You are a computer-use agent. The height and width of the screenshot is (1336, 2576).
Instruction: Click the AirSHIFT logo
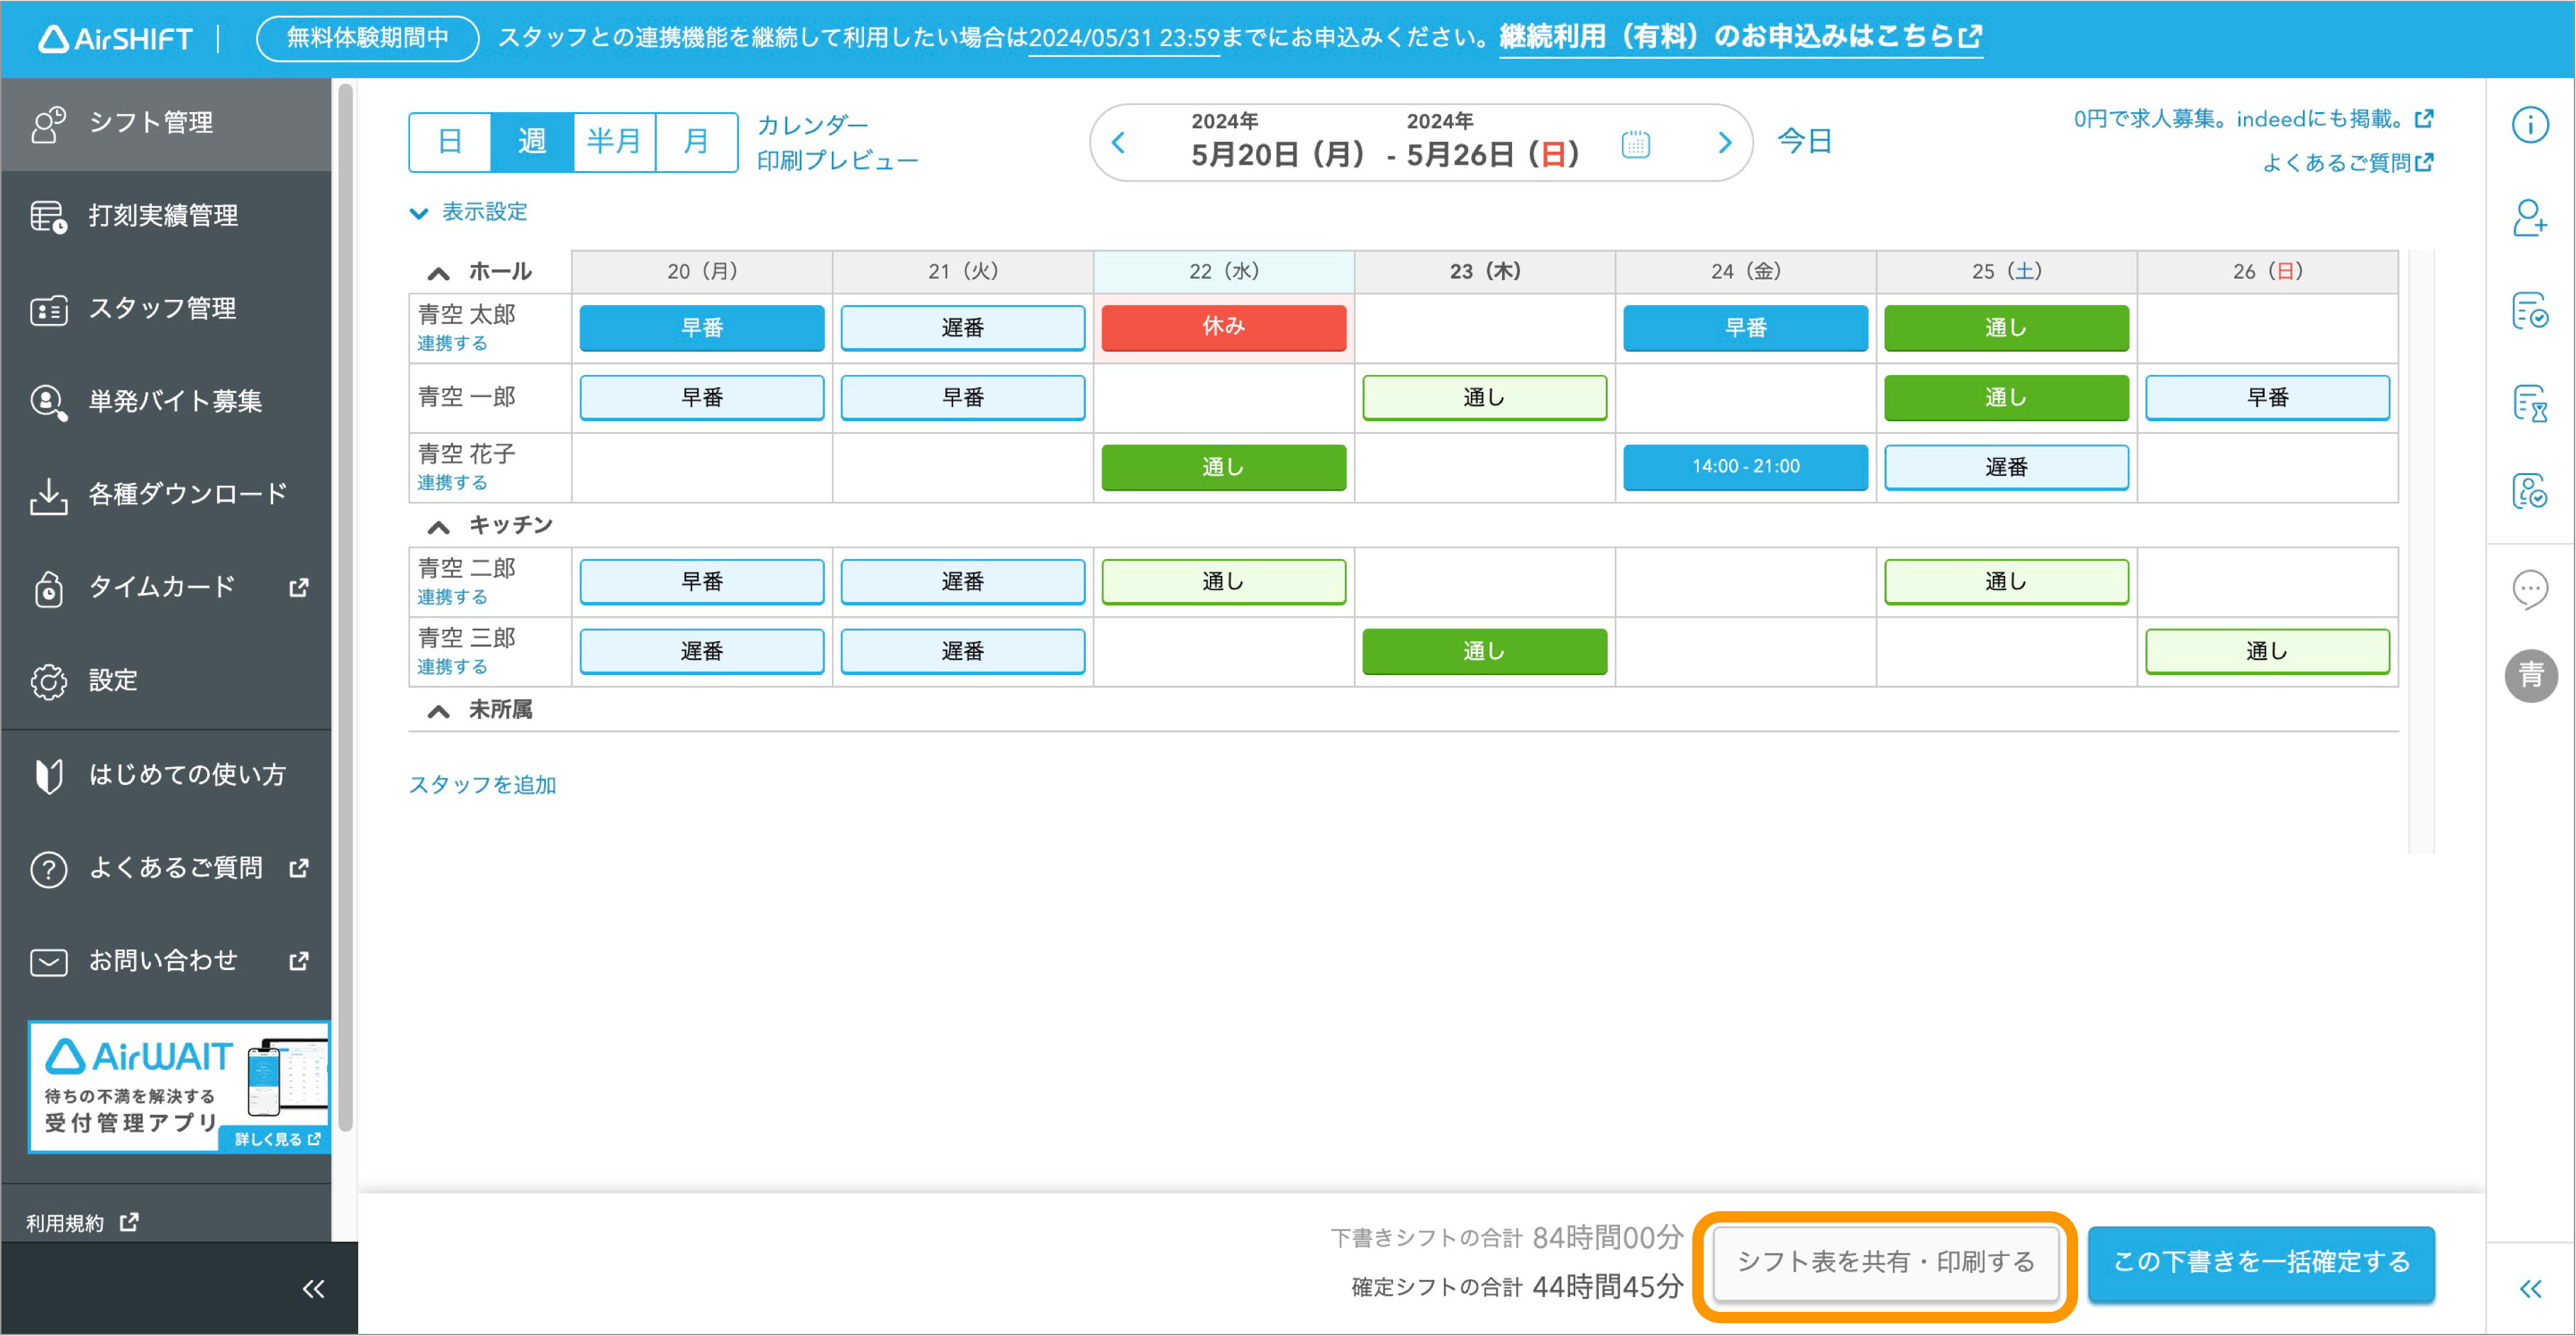(115, 38)
